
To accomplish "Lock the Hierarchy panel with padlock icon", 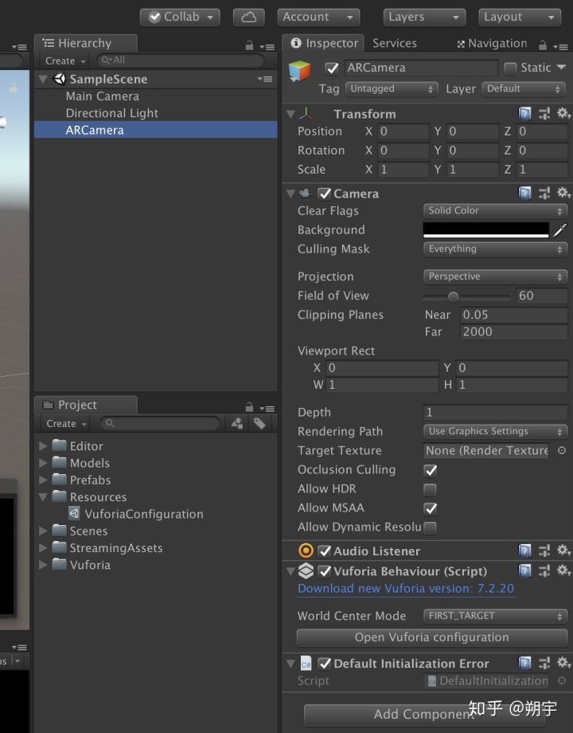I will tap(249, 45).
